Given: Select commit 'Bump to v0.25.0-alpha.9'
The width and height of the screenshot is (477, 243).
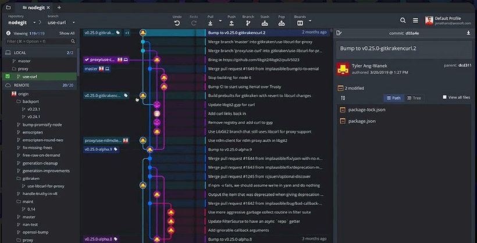Looking at the screenshot, I should (230, 149).
